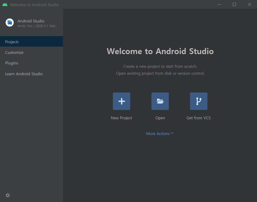The width and height of the screenshot is (257, 202).
Task: Click the green Android icon in title bar
Action: click(5, 4)
